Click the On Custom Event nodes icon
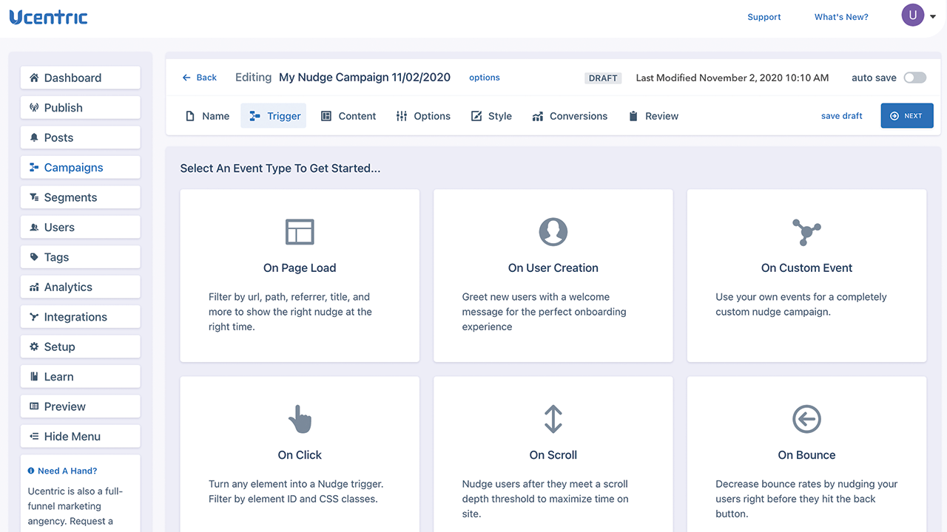The image size is (947, 532). [x=806, y=232]
